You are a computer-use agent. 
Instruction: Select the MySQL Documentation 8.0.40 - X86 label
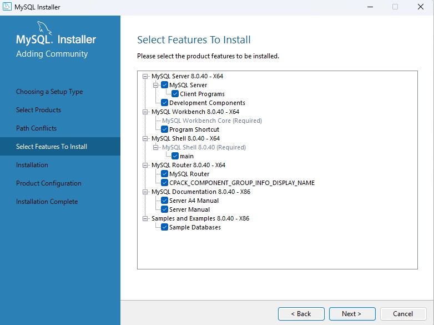201,192
